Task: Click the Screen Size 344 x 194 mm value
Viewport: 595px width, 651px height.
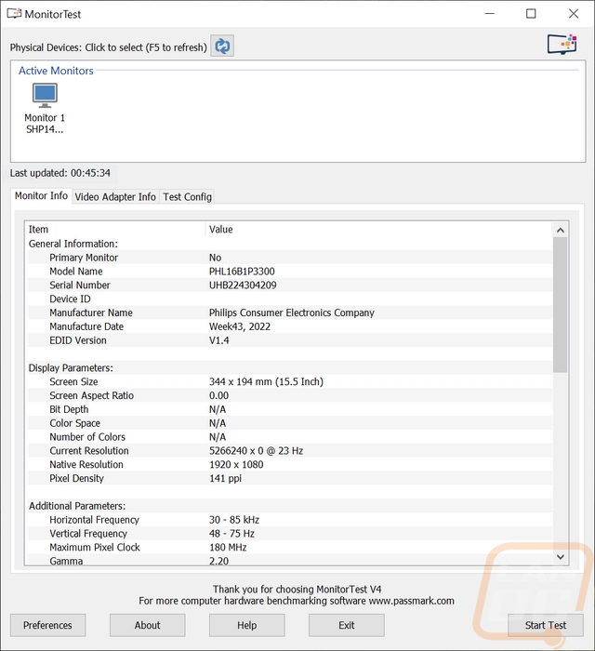Action: [266, 382]
